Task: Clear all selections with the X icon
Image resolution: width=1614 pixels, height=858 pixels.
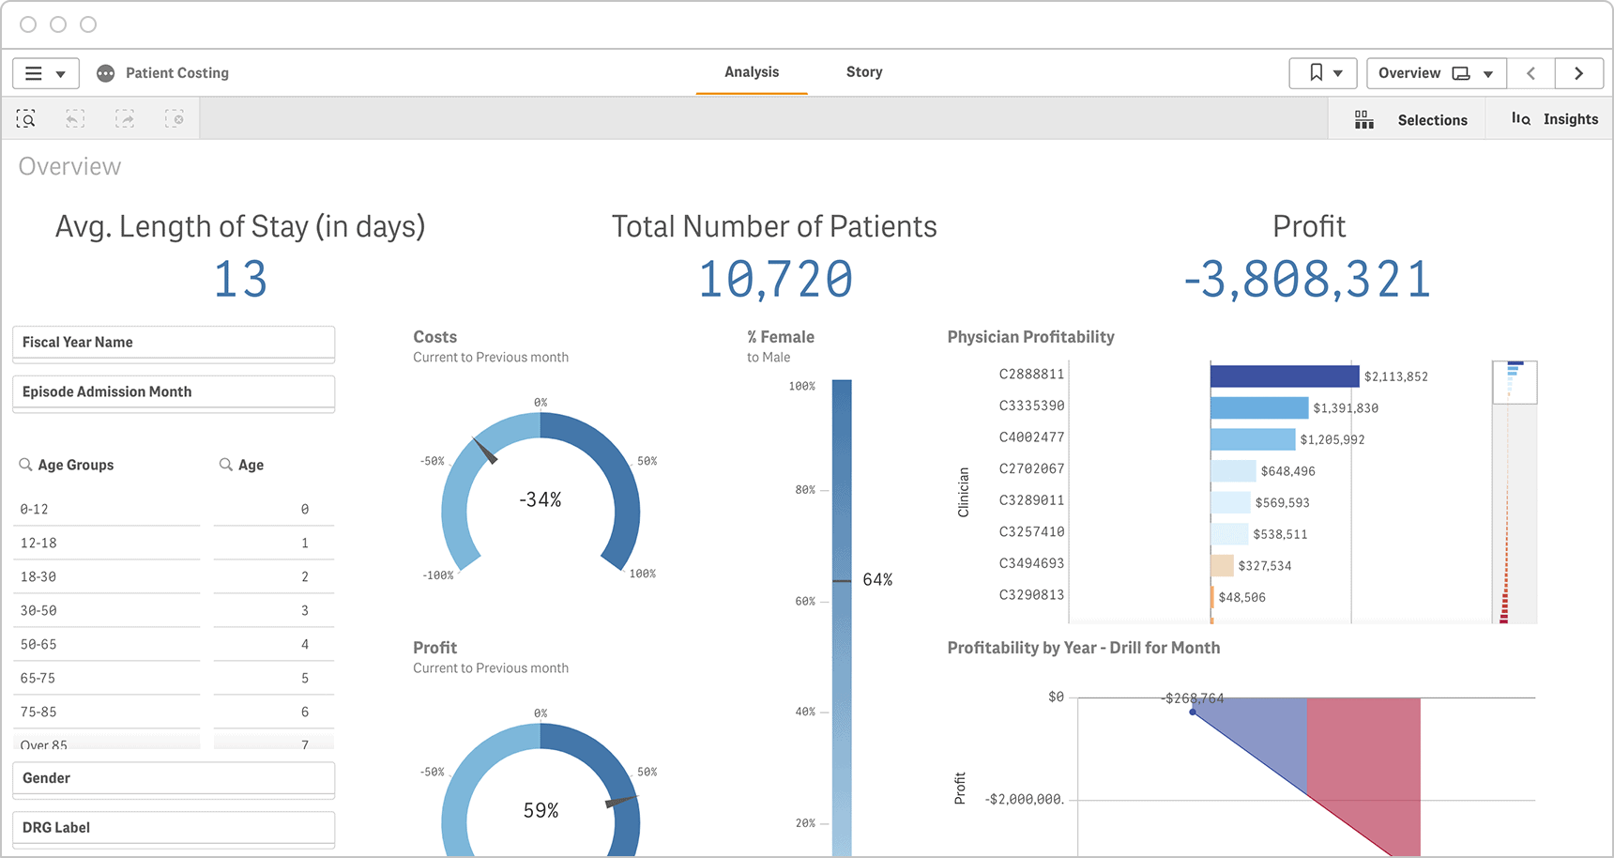Action: pyautogui.click(x=175, y=118)
